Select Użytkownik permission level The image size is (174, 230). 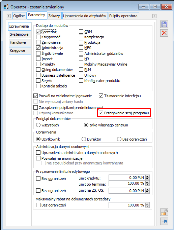click(x=38, y=139)
